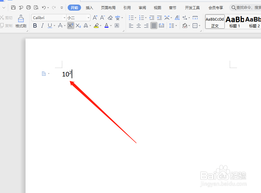
Task: Apply the 标题 1 style
Action: (235, 21)
